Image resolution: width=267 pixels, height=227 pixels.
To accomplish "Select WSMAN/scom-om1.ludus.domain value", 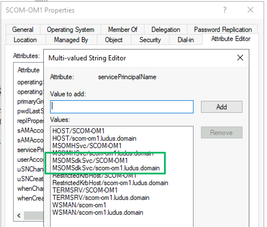I will point(98,212).
